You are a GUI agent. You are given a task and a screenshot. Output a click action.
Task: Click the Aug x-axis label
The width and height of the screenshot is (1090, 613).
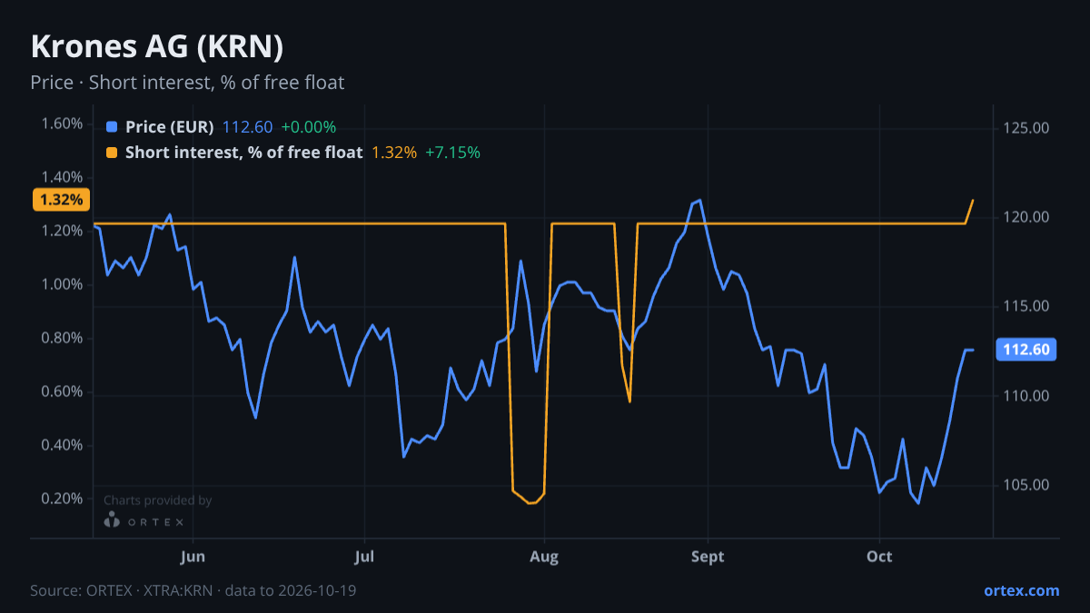[x=543, y=557]
